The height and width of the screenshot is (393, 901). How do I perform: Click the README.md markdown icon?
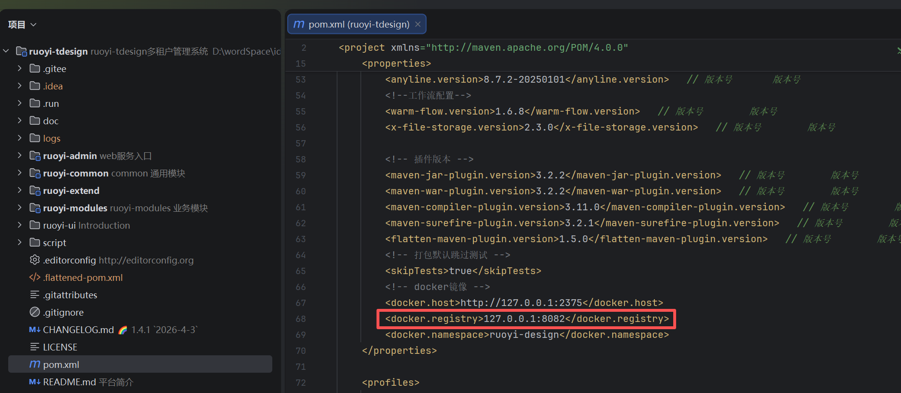[x=35, y=382]
